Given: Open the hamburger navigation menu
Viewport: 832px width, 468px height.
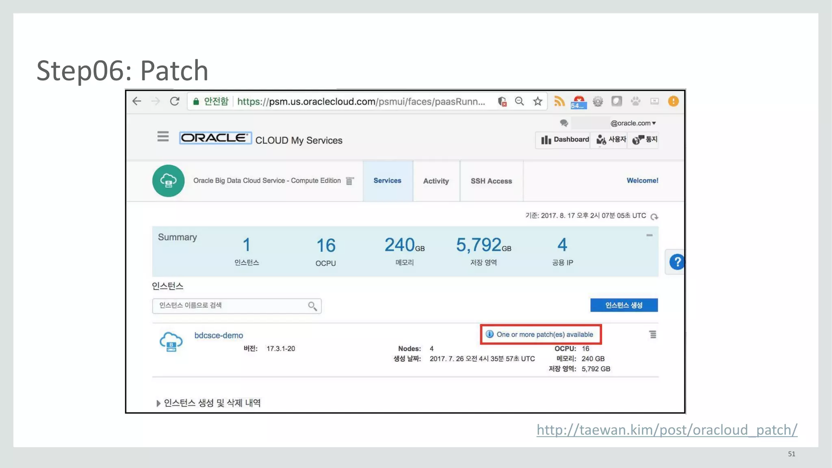Looking at the screenshot, I should click(x=163, y=136).
